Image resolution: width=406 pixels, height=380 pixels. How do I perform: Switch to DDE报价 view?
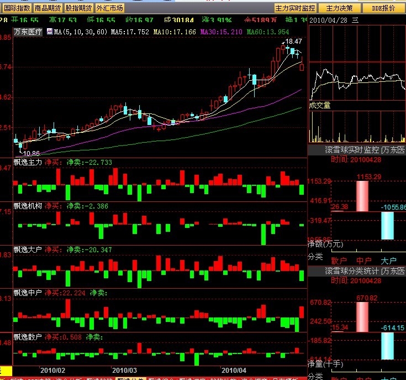tap(383, 8)
